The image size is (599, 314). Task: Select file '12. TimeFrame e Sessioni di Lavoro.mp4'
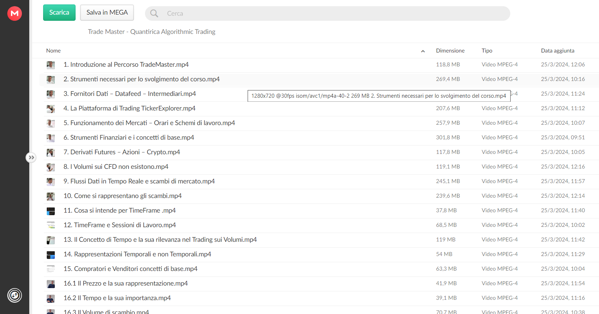(x=120, y=225)
